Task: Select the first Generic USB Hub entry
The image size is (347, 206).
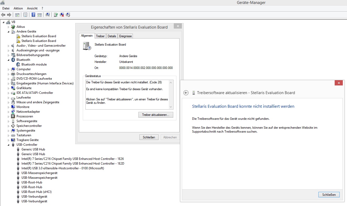Action: (33, 149)
